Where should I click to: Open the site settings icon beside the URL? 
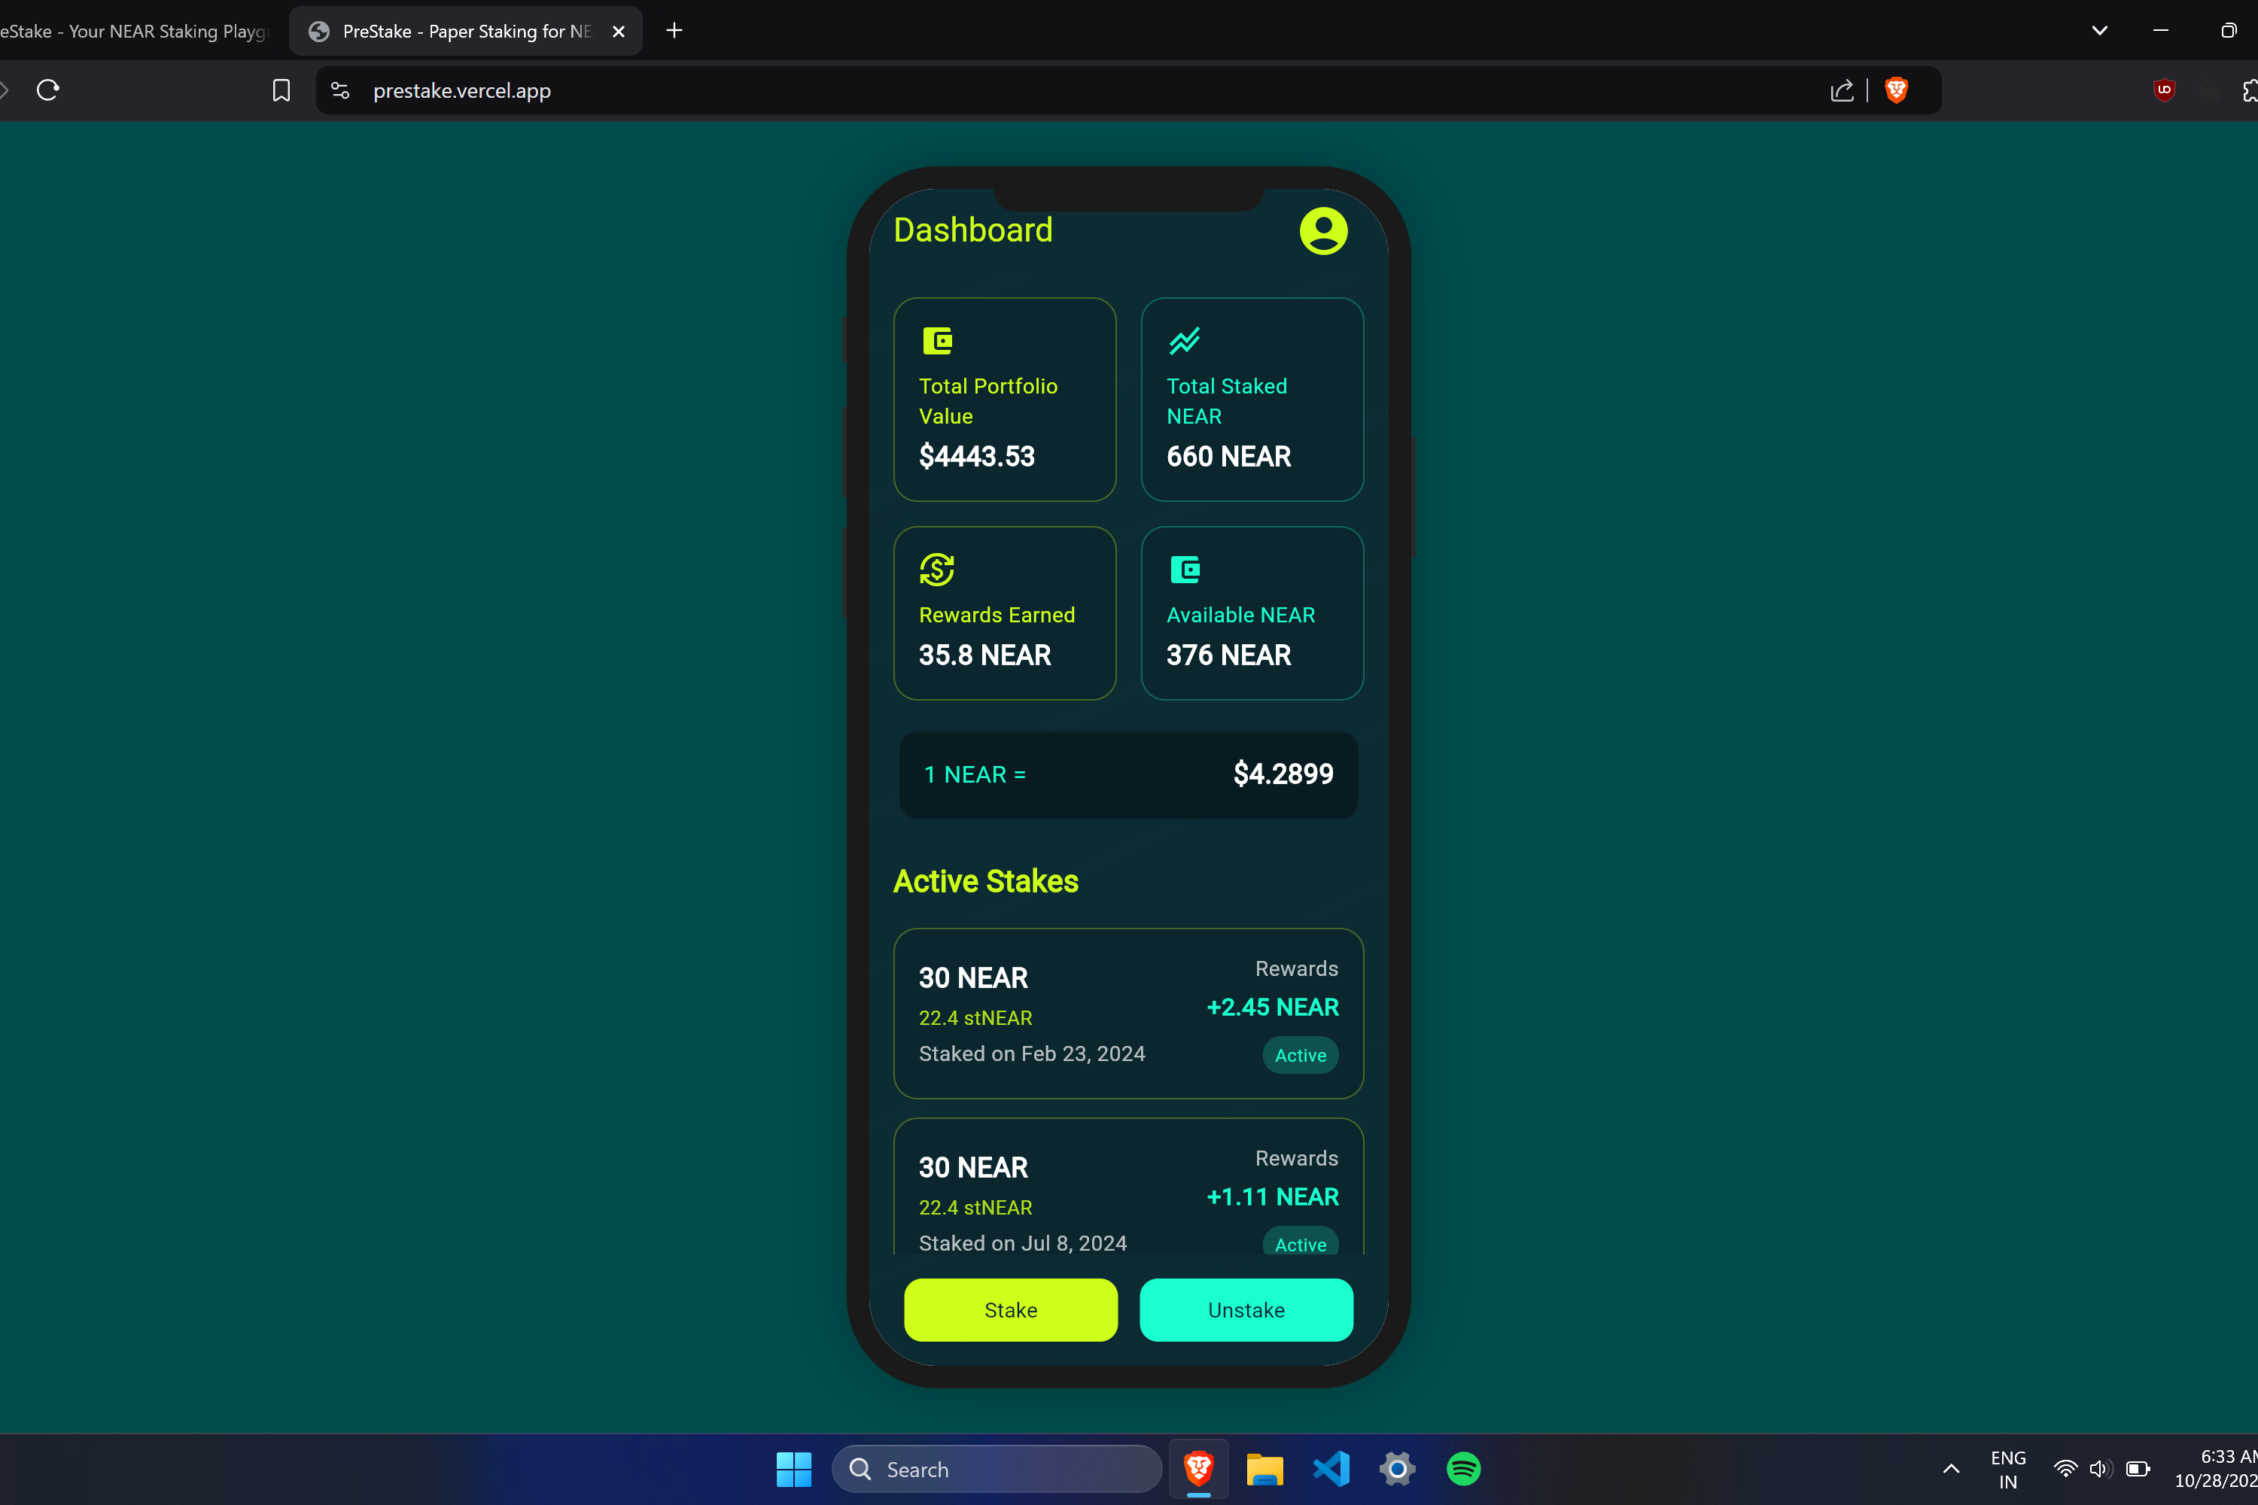pos(340,90)
